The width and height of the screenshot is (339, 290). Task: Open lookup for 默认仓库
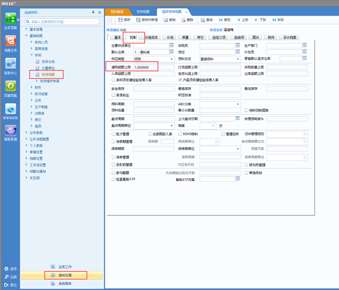click(172, 52)
